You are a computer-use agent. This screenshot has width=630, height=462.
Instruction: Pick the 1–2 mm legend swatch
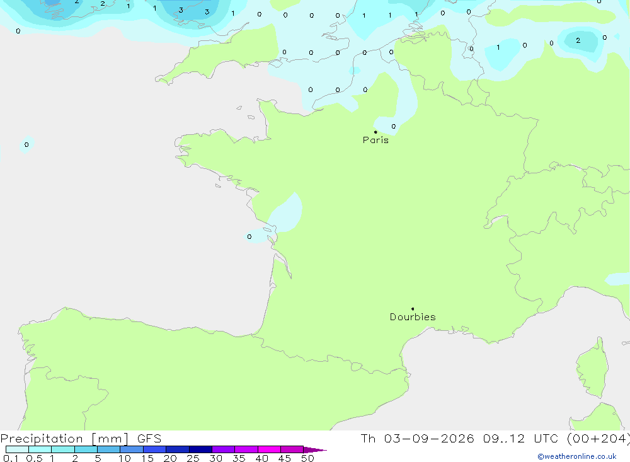(x=63, y=449)
